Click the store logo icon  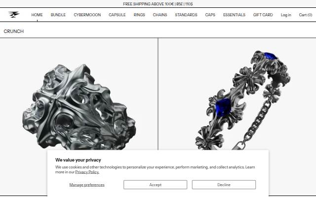[14, 15]
